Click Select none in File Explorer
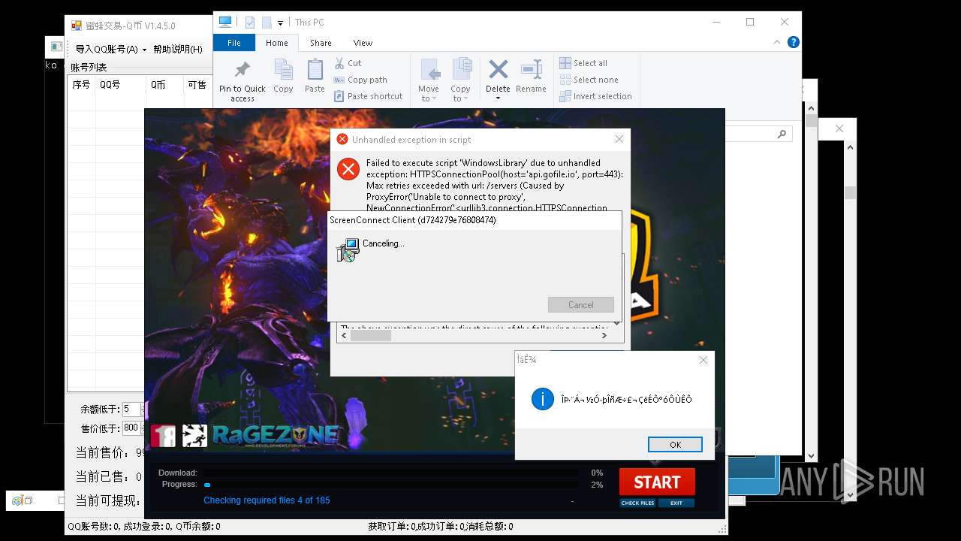The width and height of the screenshot is (961, 541). click(x=589, y=80)
